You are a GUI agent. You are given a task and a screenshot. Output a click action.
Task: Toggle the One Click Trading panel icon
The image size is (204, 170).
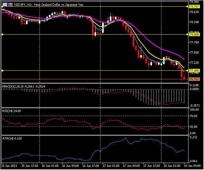click(x=10, y=5)
